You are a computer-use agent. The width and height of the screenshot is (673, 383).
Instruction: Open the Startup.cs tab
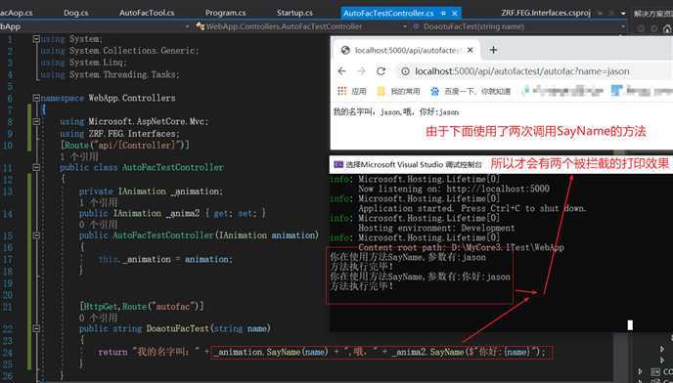click(294, 13)
